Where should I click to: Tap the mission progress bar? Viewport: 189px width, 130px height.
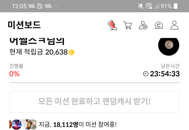pos(94,83)
